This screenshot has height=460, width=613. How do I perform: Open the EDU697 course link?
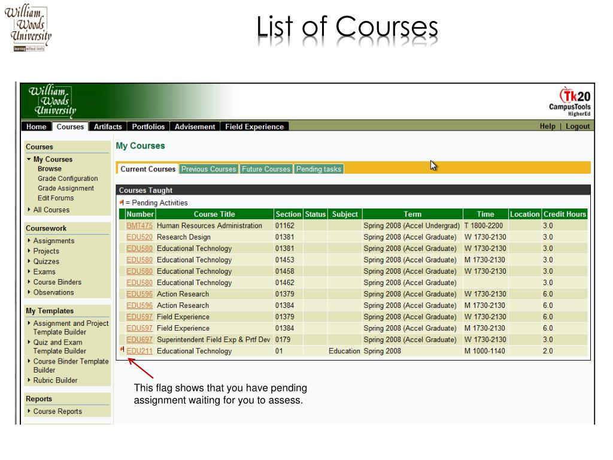139,340
